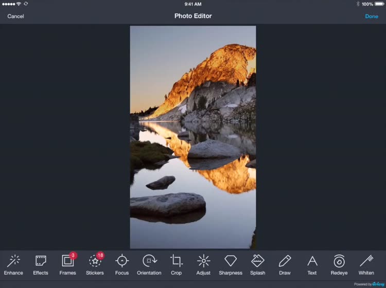The image size is (386, 288).
Task: Select the Draw pencil tool
Action: tap(285, 265)
